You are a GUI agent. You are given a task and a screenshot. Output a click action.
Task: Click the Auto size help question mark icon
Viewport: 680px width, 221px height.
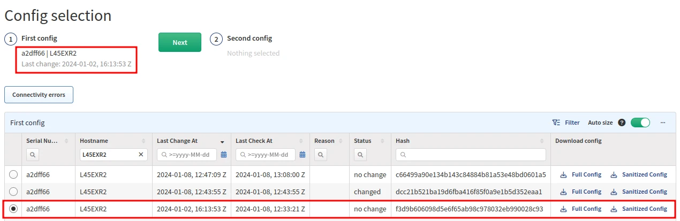point(622,123)
